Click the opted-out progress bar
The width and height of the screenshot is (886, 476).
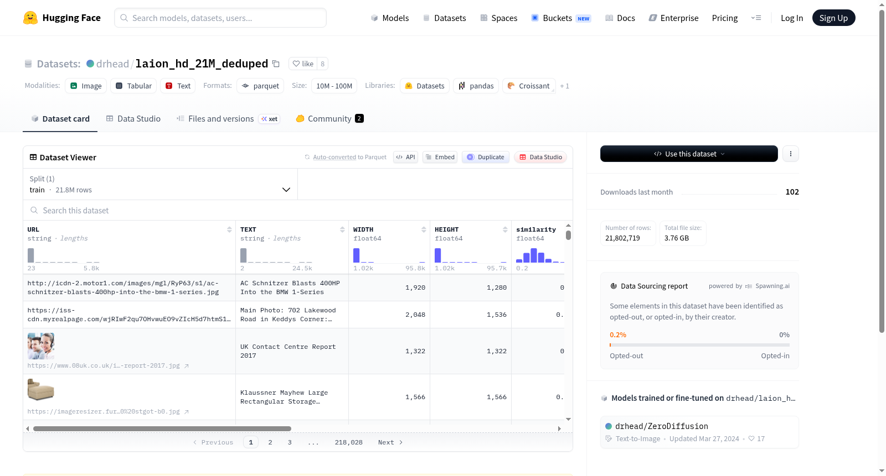click(699, 345)
